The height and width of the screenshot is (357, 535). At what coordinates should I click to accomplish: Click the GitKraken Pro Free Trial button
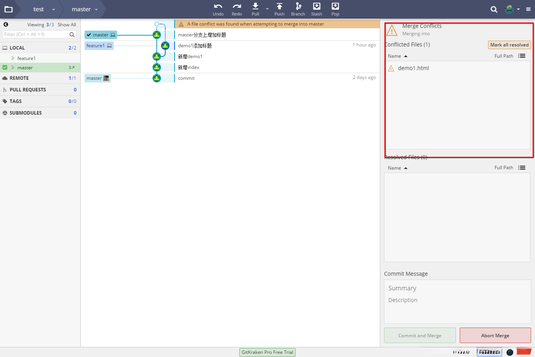(x=268, y=352)
